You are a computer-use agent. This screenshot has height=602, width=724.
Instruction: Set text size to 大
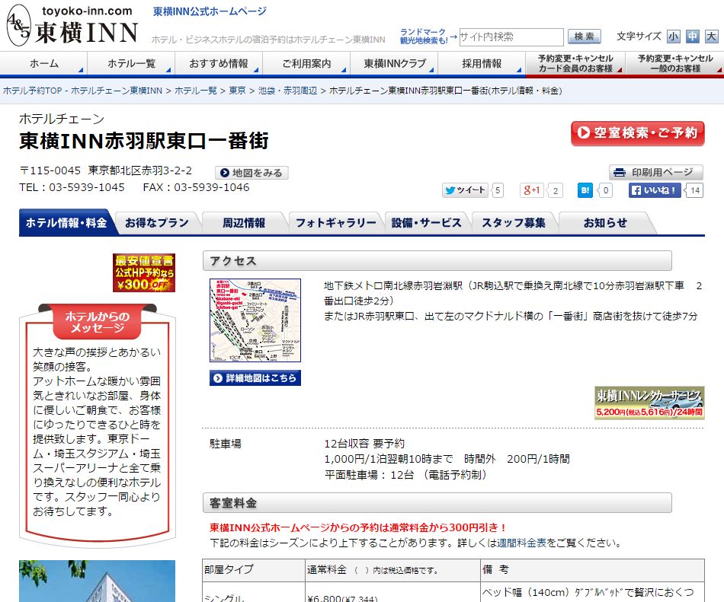pyautogui.click(x=711, y=37)
